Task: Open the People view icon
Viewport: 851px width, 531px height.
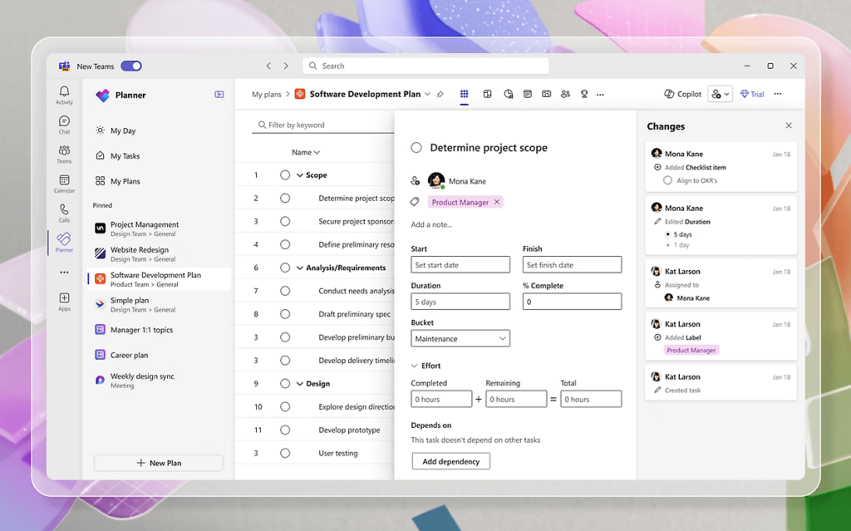Action: tap(565, 94)
